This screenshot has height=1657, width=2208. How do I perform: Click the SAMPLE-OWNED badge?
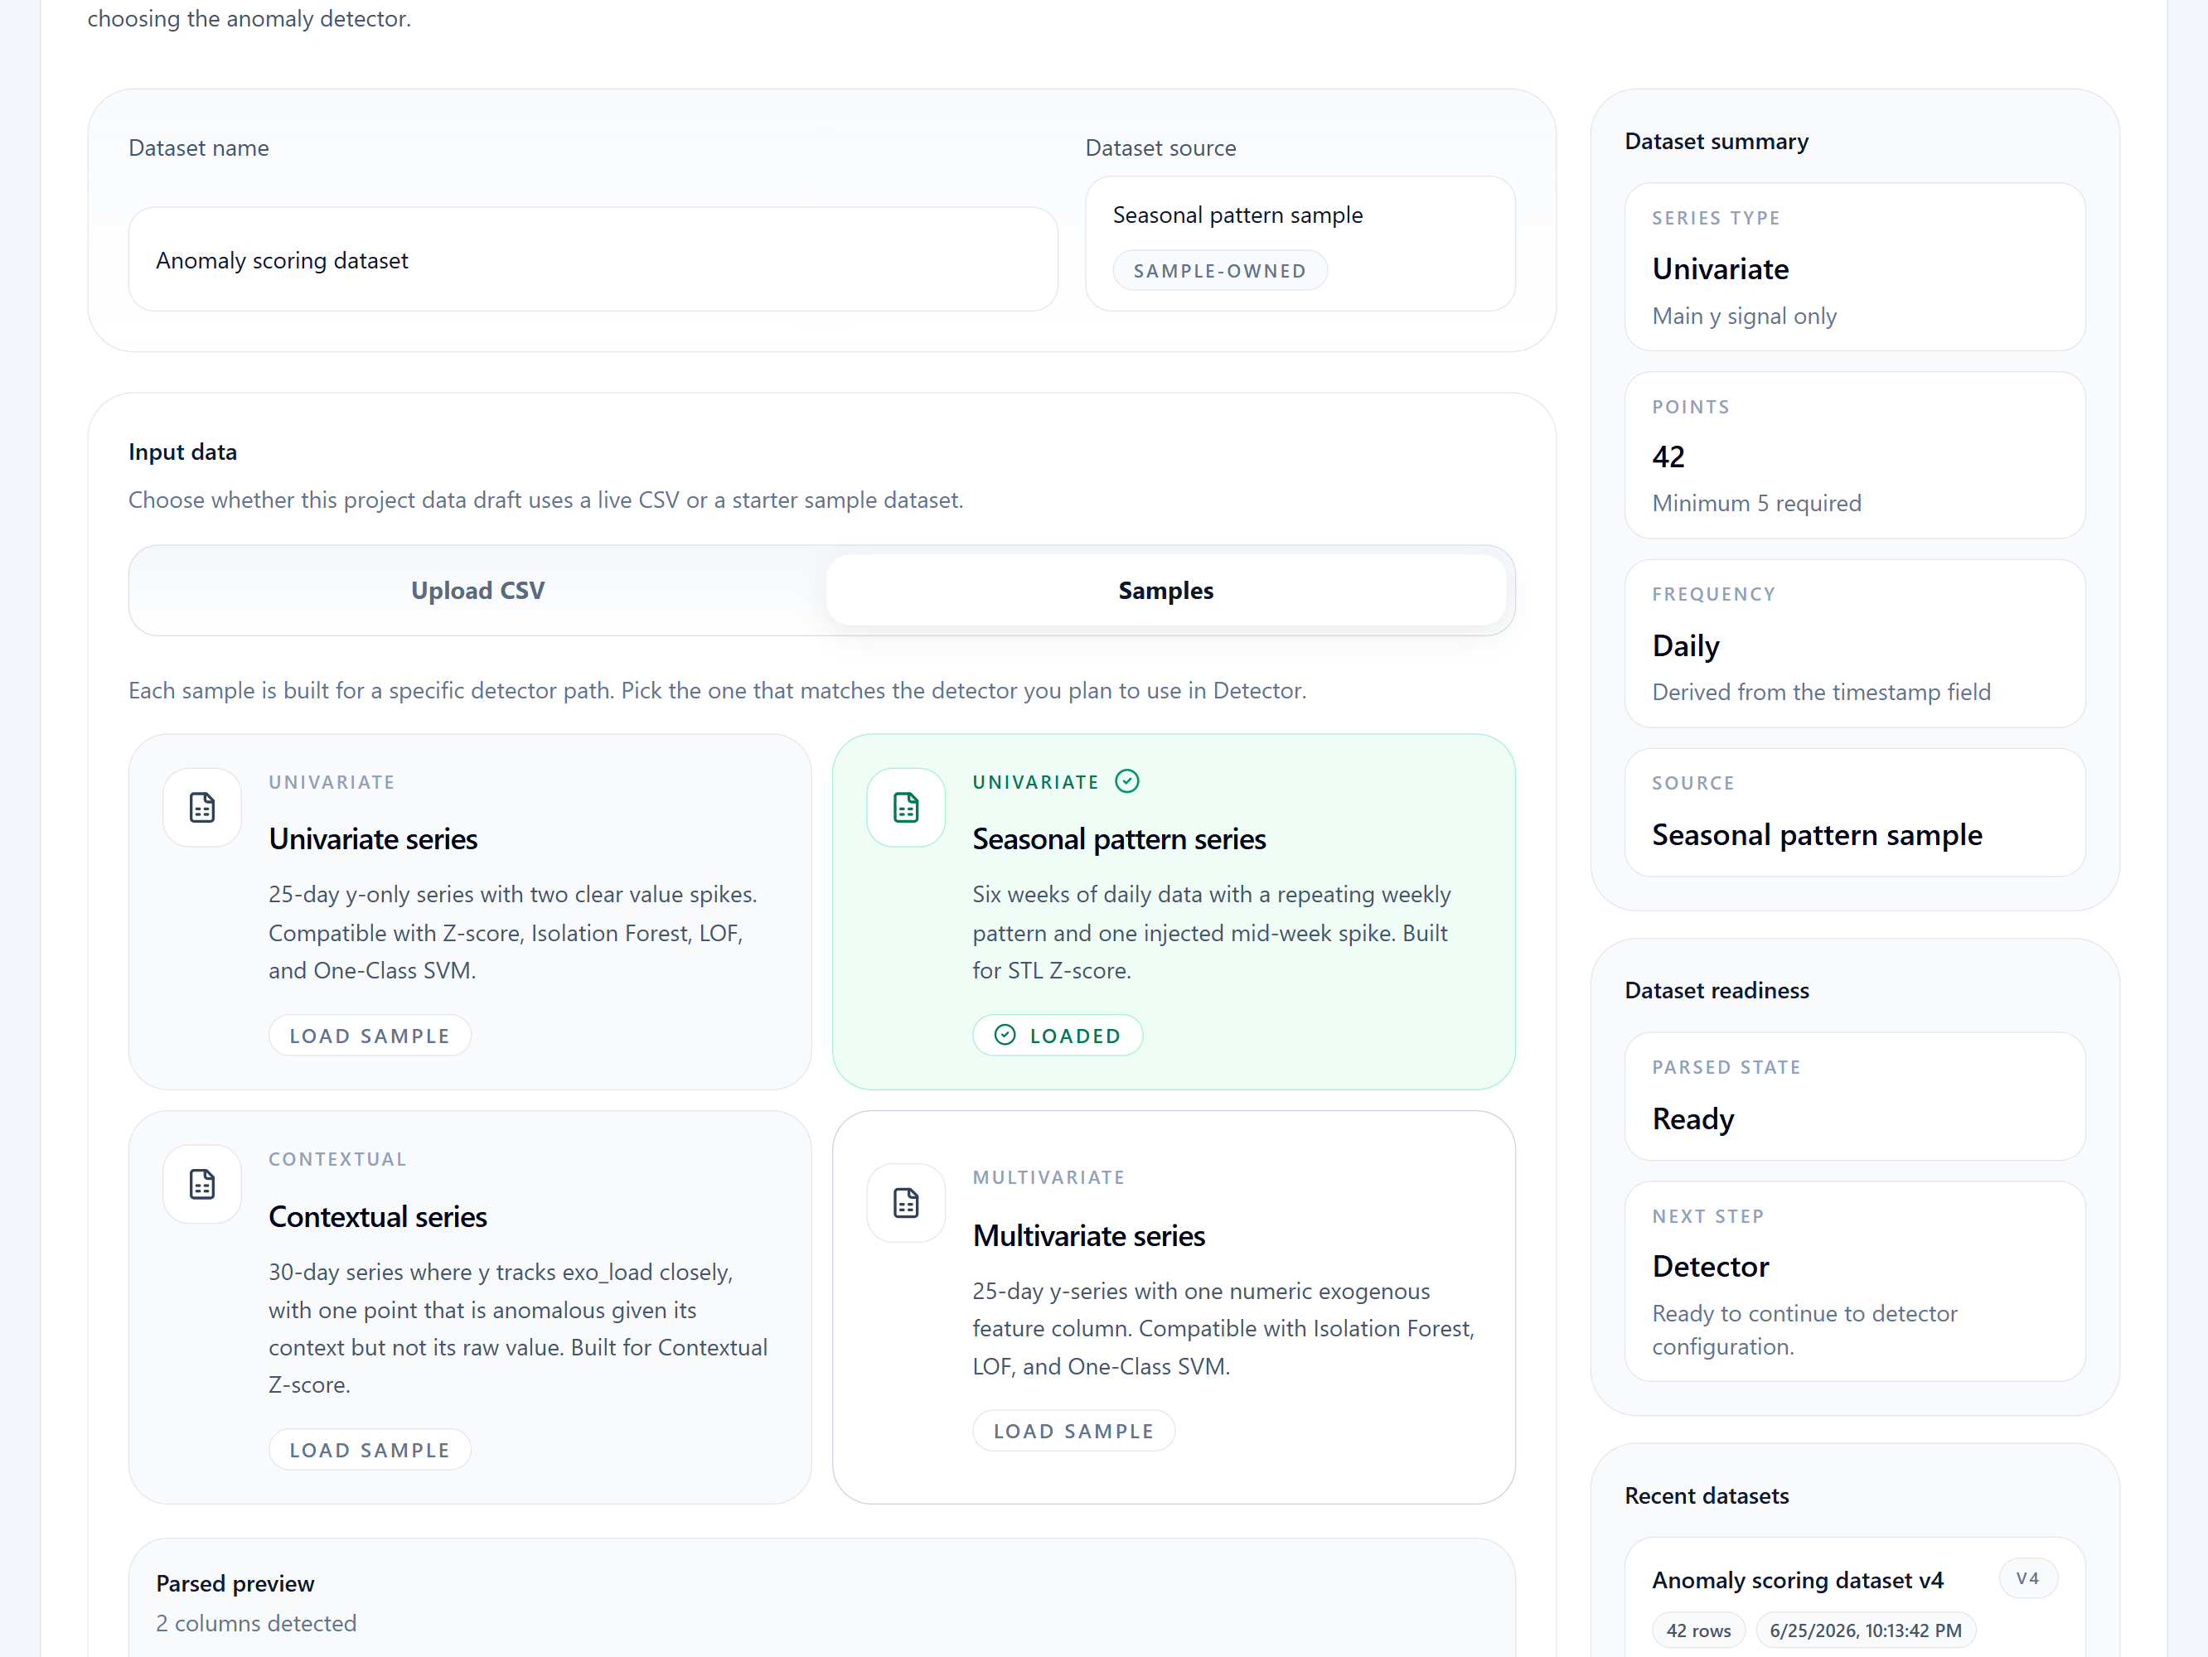[x=1220, y=270]
